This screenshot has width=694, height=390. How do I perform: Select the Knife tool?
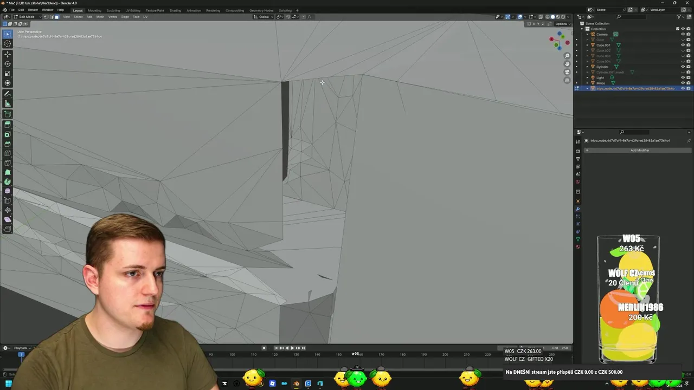click(8, 163)
